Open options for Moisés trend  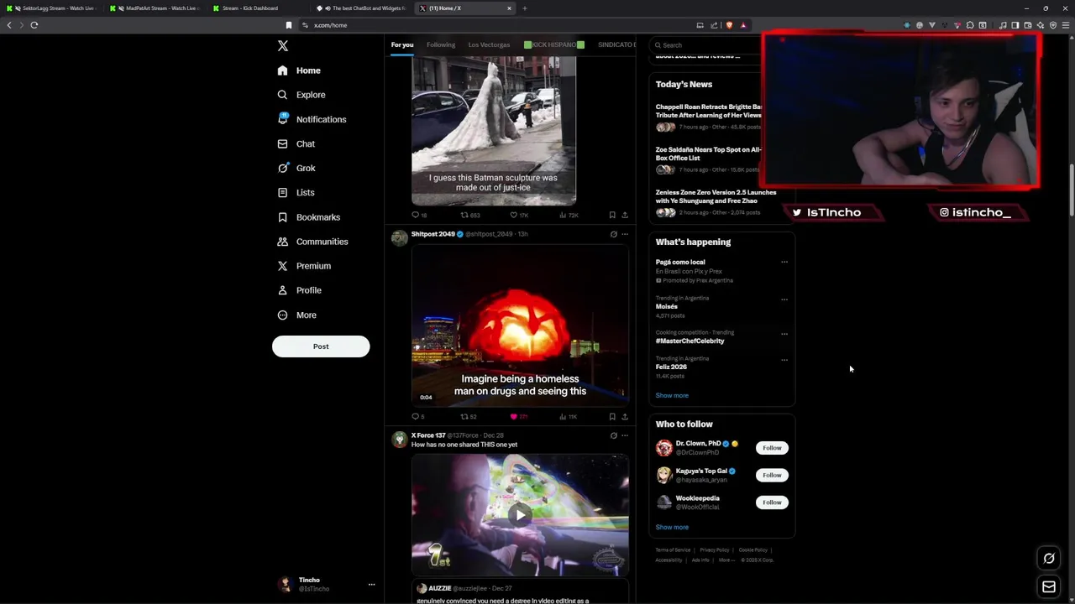[784, 299]
